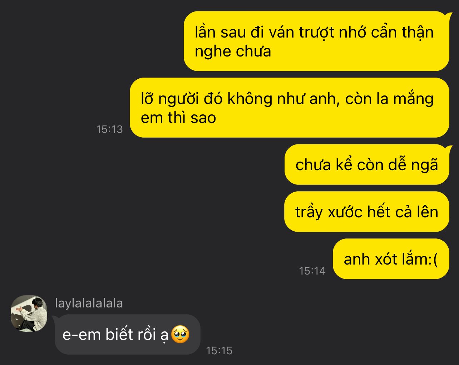Tap the "chưa kể còn dễ ngã" bubble
Screen dimensions: 459x365
coord(367,164)
